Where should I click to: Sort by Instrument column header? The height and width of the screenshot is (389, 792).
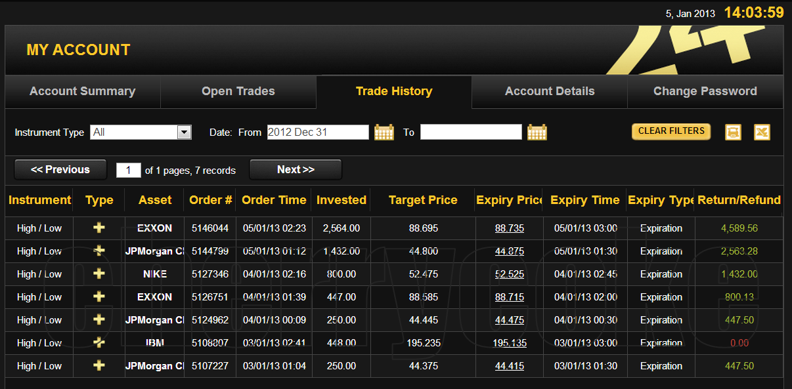tap(39, 200)
